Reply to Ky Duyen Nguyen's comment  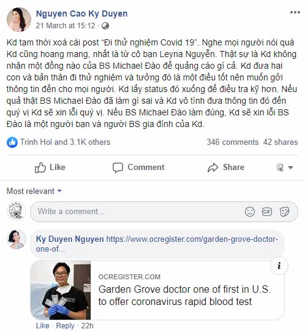tap(65, 326)
